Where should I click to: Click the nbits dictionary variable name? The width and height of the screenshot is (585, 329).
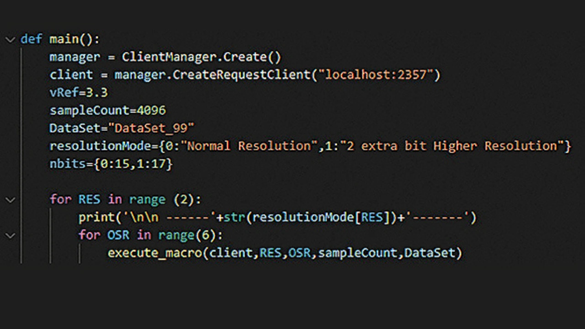tap(67, 164)
